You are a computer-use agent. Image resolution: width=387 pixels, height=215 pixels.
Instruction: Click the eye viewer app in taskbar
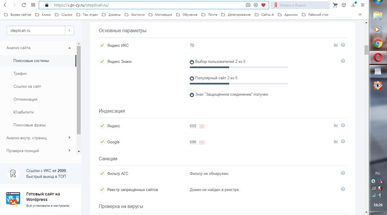[x=378, y=85]
